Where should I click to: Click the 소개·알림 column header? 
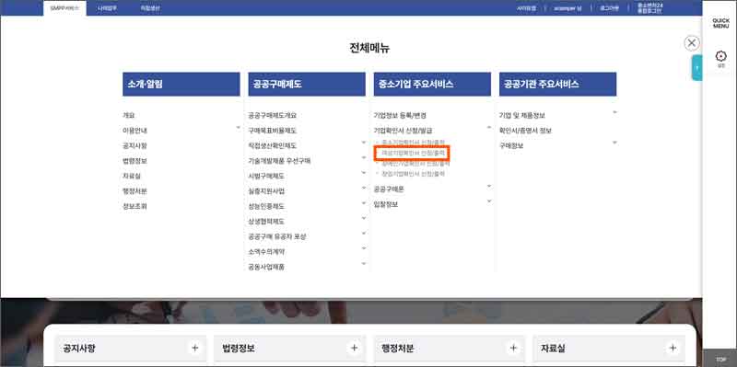pos(181,84)
